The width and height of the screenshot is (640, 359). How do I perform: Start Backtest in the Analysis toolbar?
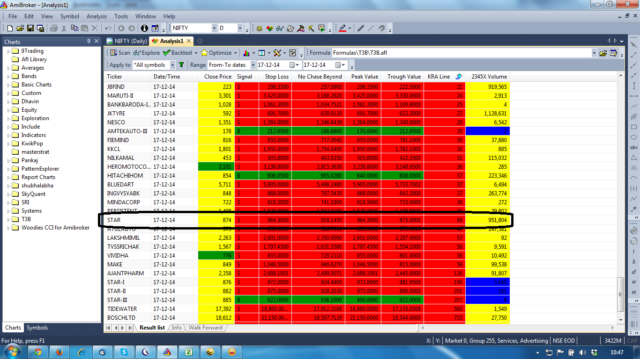178,53
